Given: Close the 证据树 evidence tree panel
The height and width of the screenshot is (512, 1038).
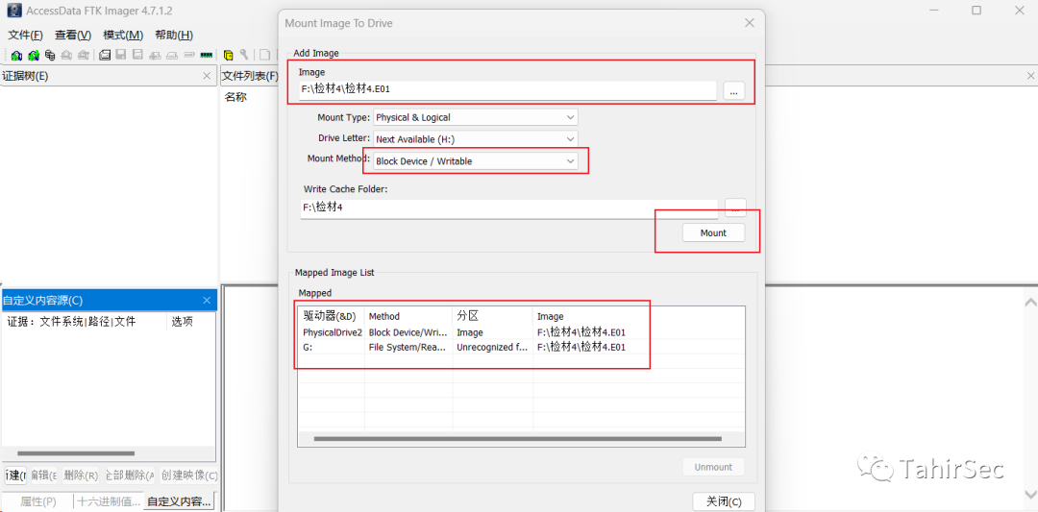Looking at the screenshot, I should [x=207, y=76].
